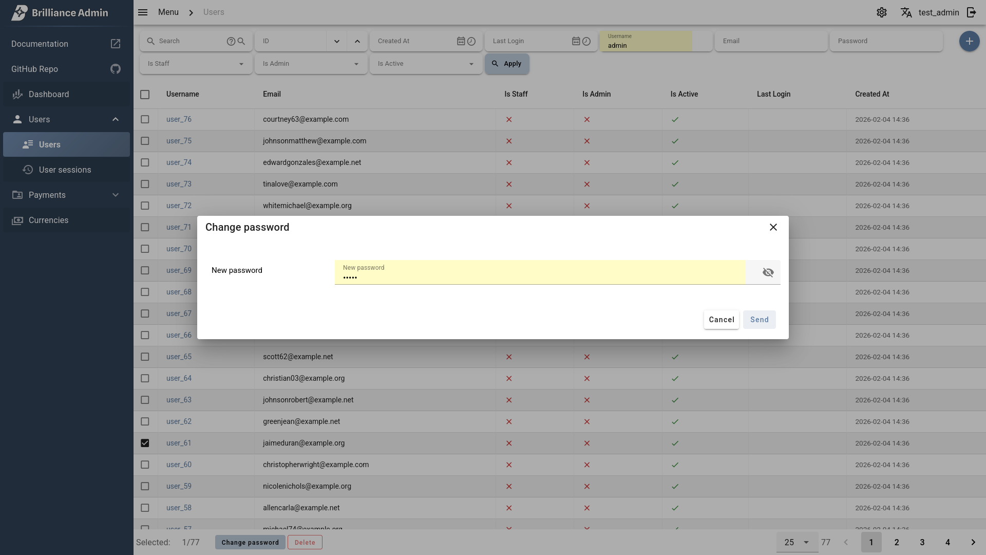The height and width of the screenshot is (555, 986).
Task: Check the checkbox next to user_76
Action: [x=145, y=119]
